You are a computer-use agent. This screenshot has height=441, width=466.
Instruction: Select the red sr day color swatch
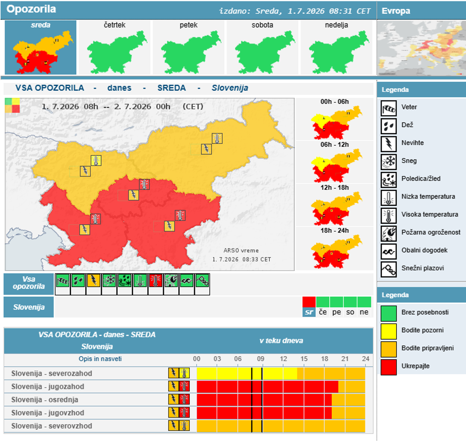tap(309, 302)
